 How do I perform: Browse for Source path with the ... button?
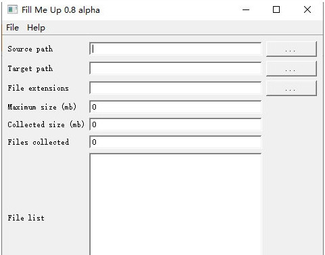coord(291,49)
